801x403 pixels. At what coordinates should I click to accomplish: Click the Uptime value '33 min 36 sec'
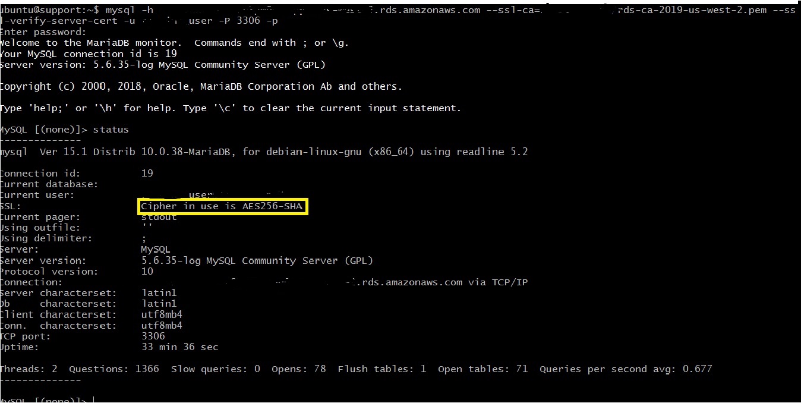click(x=179, y=347)
